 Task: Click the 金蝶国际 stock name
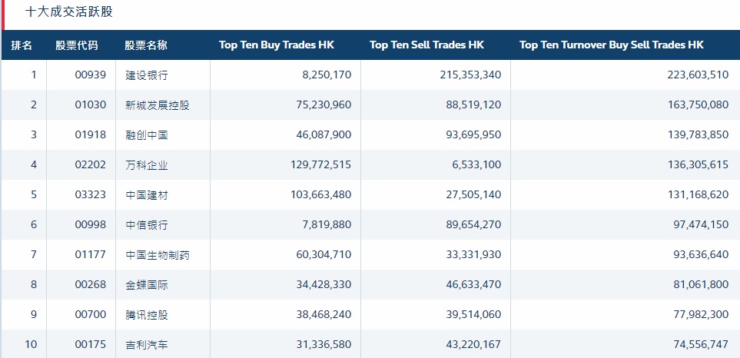pyautogui.click(x=146, y=285)
